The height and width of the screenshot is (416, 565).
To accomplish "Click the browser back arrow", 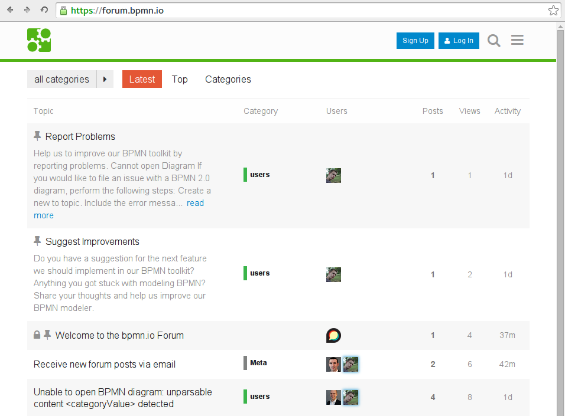I will coord(10,9).
